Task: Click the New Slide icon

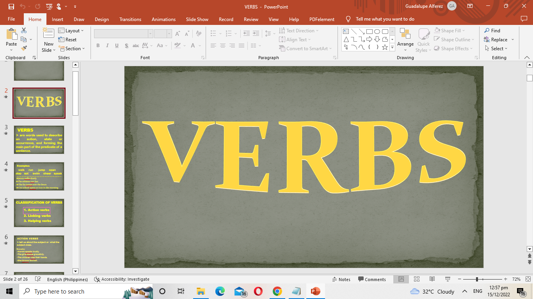Action: [48, 34]
